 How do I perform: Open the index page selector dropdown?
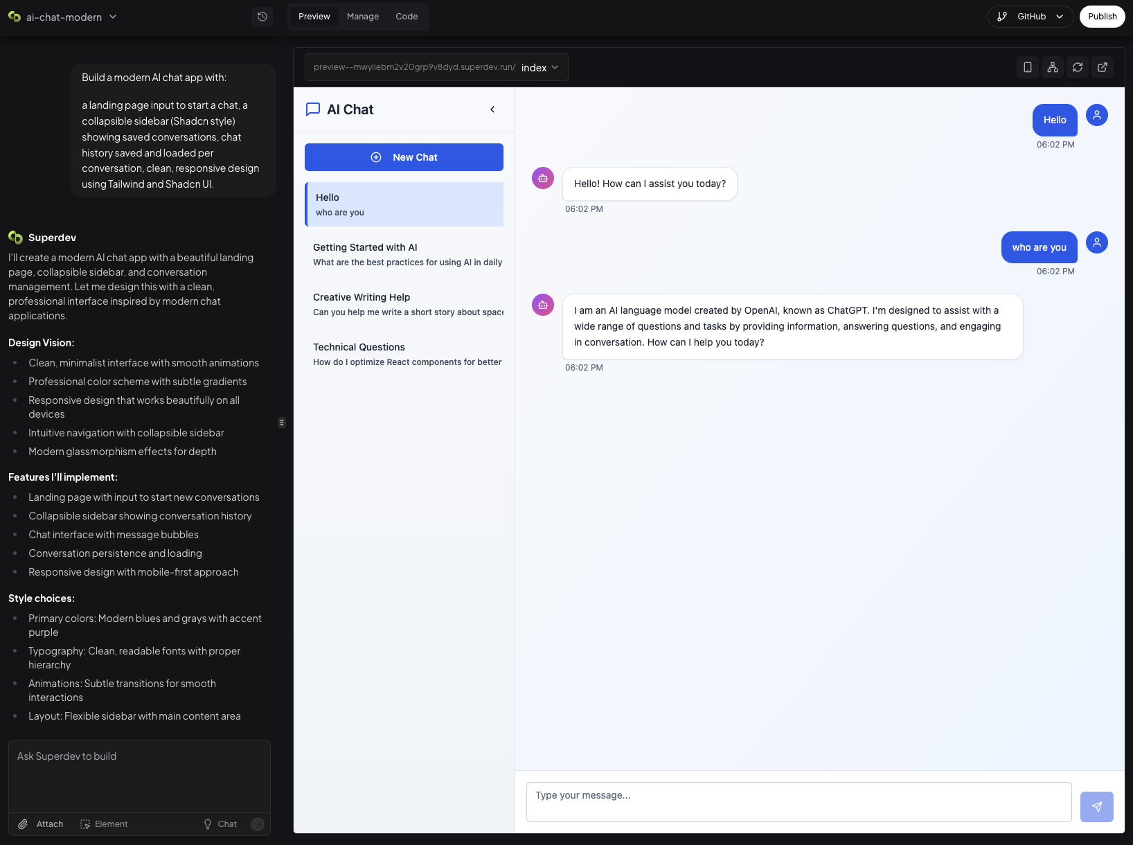(x=555, y=67)
